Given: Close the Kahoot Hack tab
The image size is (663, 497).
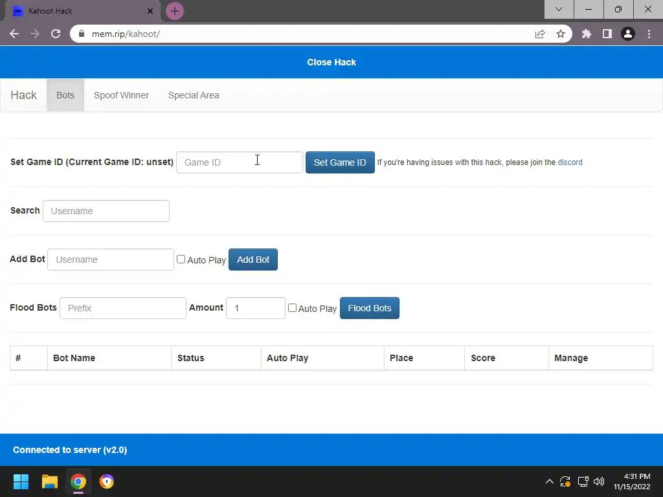Looking at the screenshot, I should pos(150,11).
